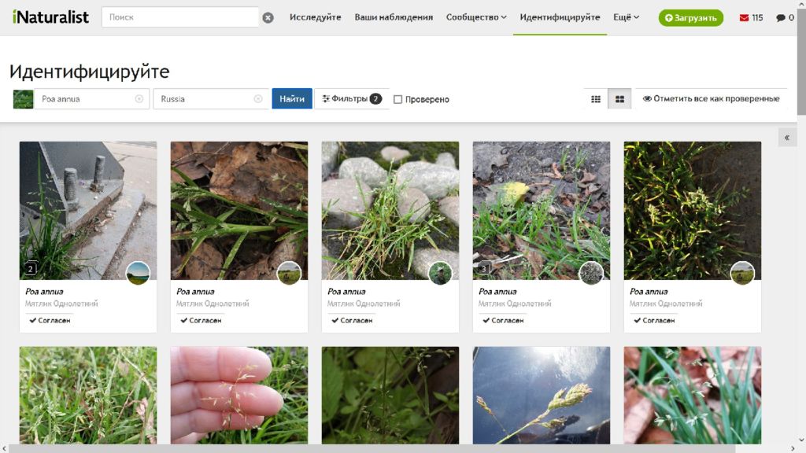Click the horizontal scrollbar thumb

tap(373, 449)
